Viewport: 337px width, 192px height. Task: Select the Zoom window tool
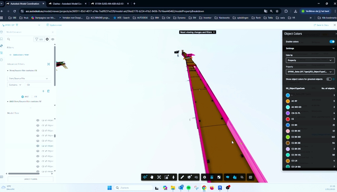tap(166, 177)
